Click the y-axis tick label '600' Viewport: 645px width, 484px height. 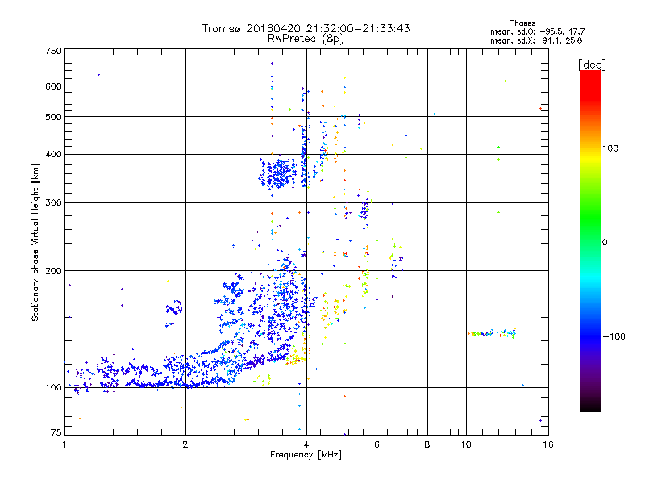[x=53, y=86]
